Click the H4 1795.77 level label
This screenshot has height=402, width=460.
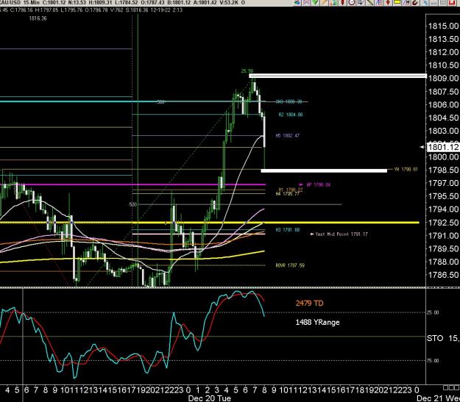tap(288, 194)
